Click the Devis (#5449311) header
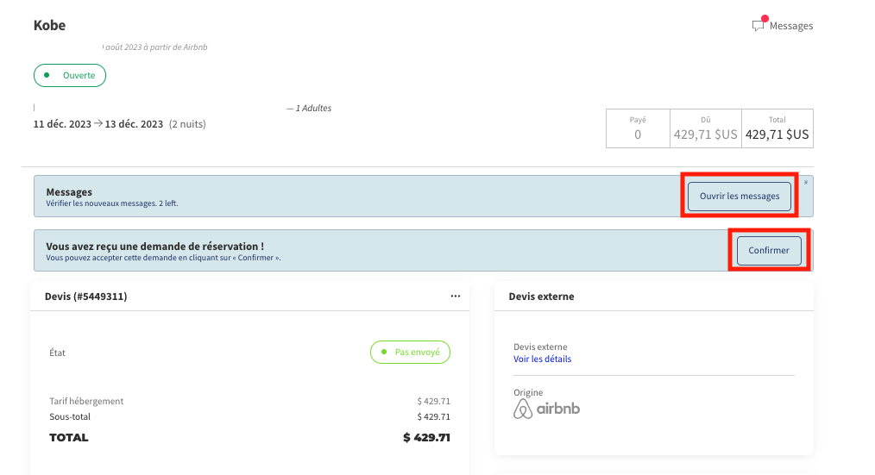 pos(86,297)
